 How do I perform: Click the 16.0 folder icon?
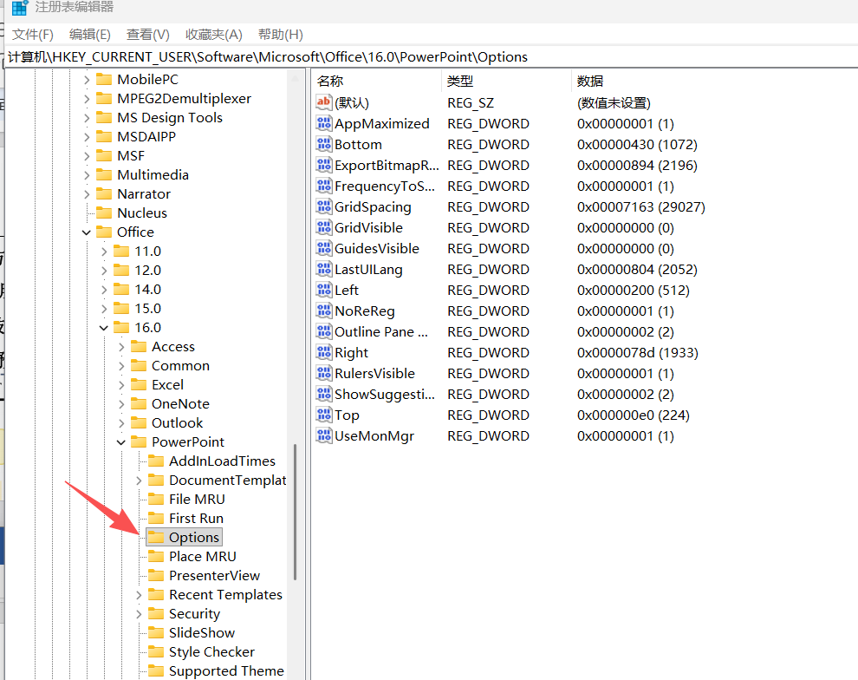121,327
